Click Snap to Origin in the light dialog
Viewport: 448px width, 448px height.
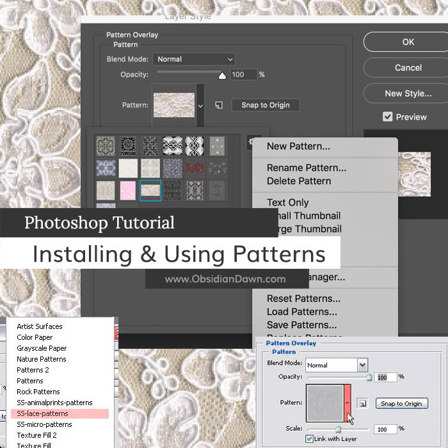pos(401,403)
